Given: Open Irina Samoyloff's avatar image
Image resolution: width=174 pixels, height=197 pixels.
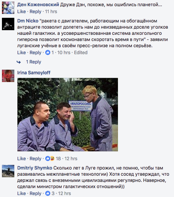Looking at the screenshot, I should 8,76.
